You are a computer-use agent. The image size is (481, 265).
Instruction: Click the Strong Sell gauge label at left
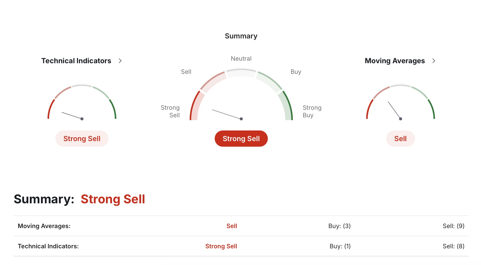[x=170, y=112]
